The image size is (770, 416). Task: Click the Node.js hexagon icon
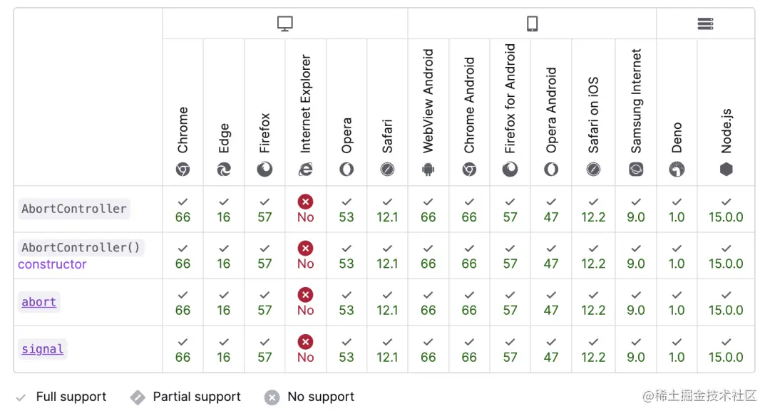tap(726, 170)
